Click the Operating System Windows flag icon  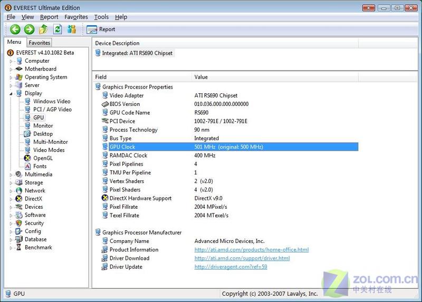19,77
